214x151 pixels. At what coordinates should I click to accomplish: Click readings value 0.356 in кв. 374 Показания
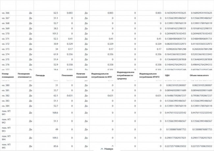(70, 54)
